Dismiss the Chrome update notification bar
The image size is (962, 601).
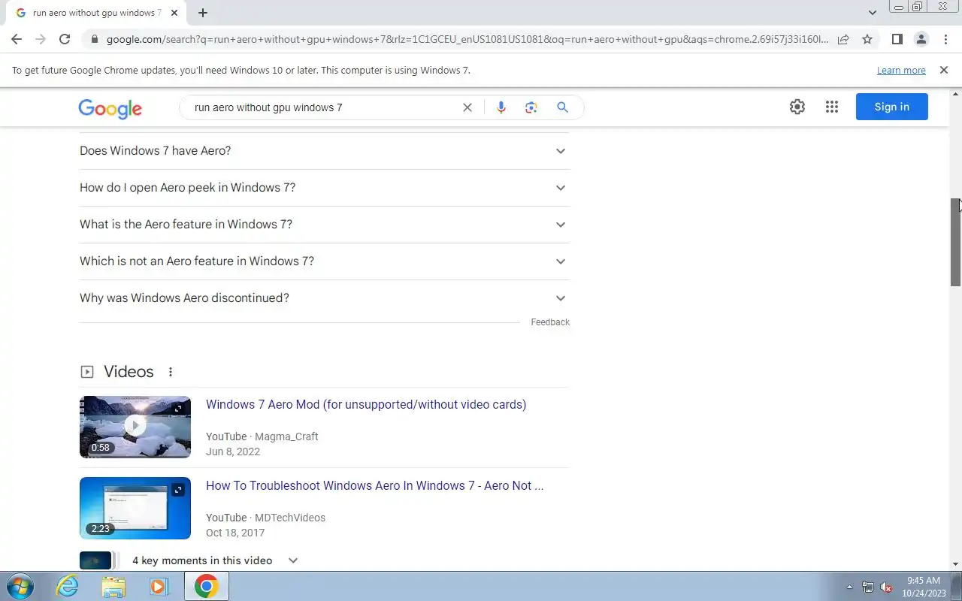(943, 70)
